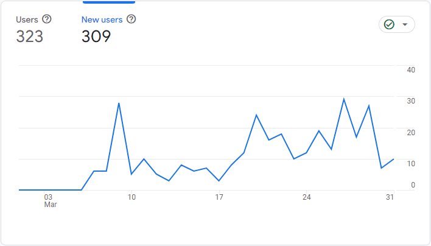Select the 17 date axis label
This screenshot has height=246, width=431.
point(219,197)
